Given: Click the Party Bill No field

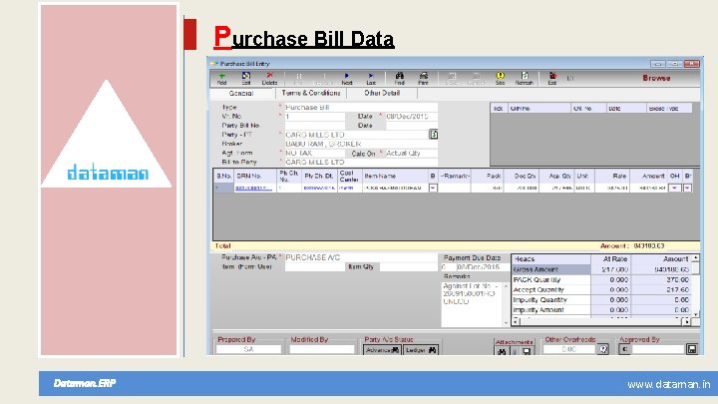Looking at the screenshot, I should coord(314,126).
